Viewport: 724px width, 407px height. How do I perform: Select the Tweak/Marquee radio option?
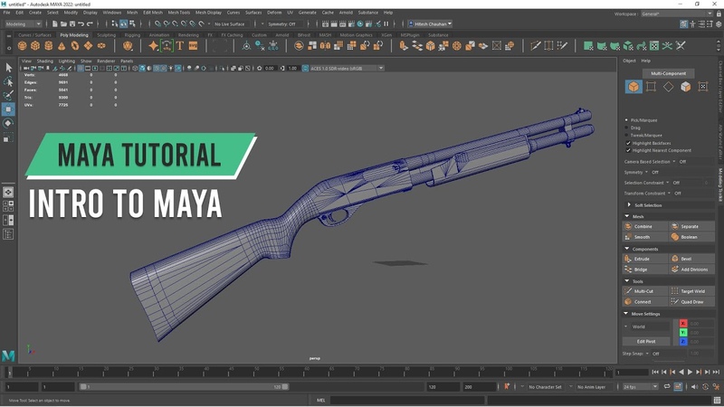coord(626,135)
